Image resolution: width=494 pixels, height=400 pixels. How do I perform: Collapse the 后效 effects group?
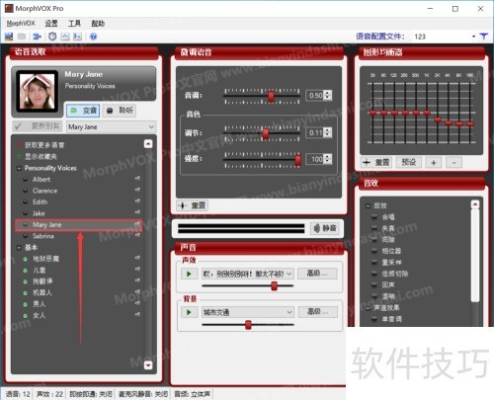368,205
